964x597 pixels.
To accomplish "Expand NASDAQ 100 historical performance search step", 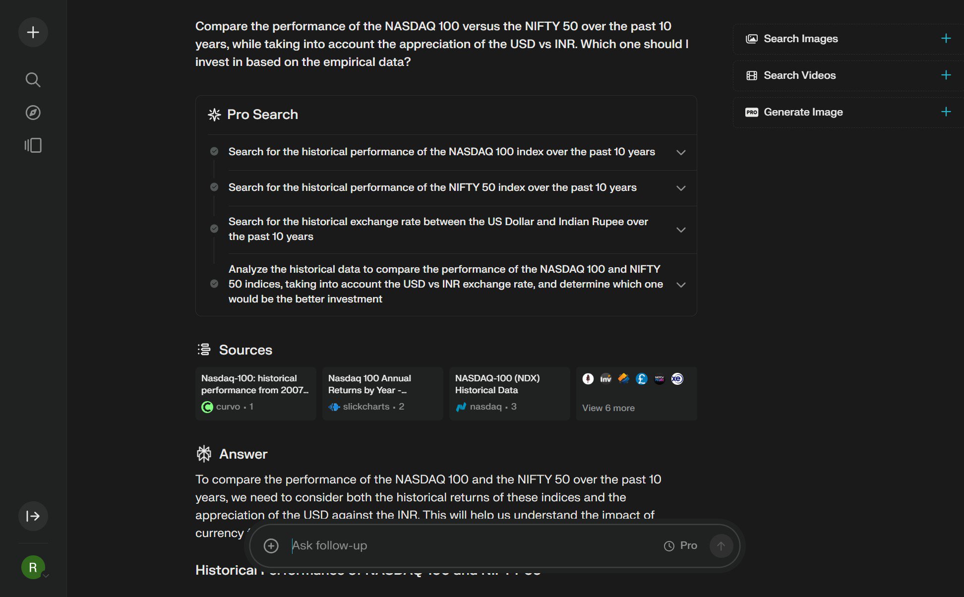I will [680, 152].
